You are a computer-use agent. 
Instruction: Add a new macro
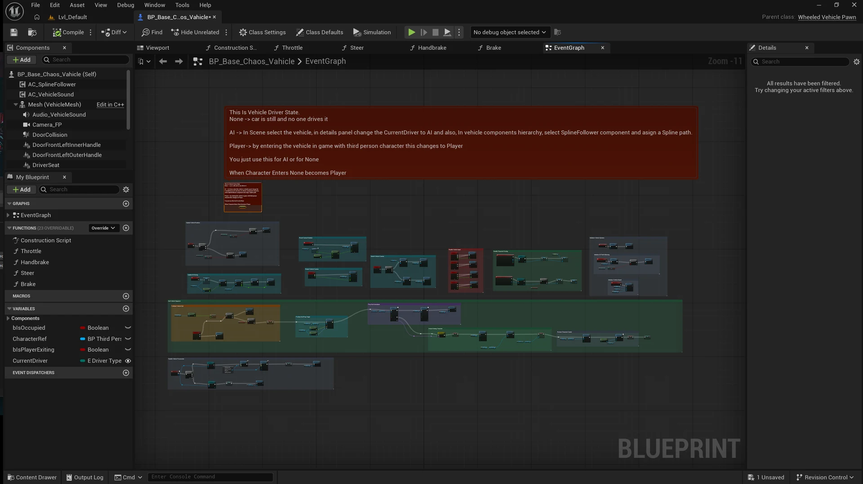tap(126, 296)
